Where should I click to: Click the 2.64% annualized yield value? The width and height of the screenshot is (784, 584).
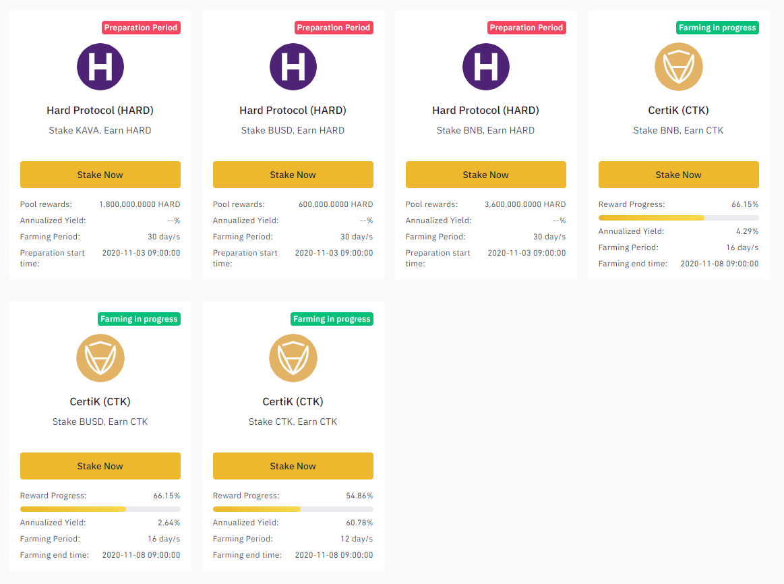click(x=169, y=523)
